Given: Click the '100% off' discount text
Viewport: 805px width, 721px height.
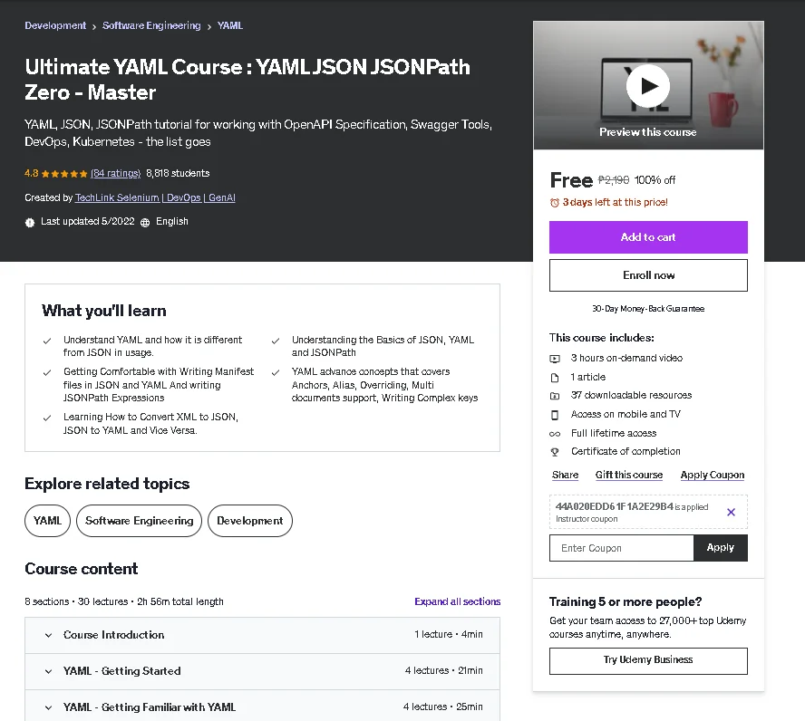Looking at the screenshot, I should [x=655, y=180].
